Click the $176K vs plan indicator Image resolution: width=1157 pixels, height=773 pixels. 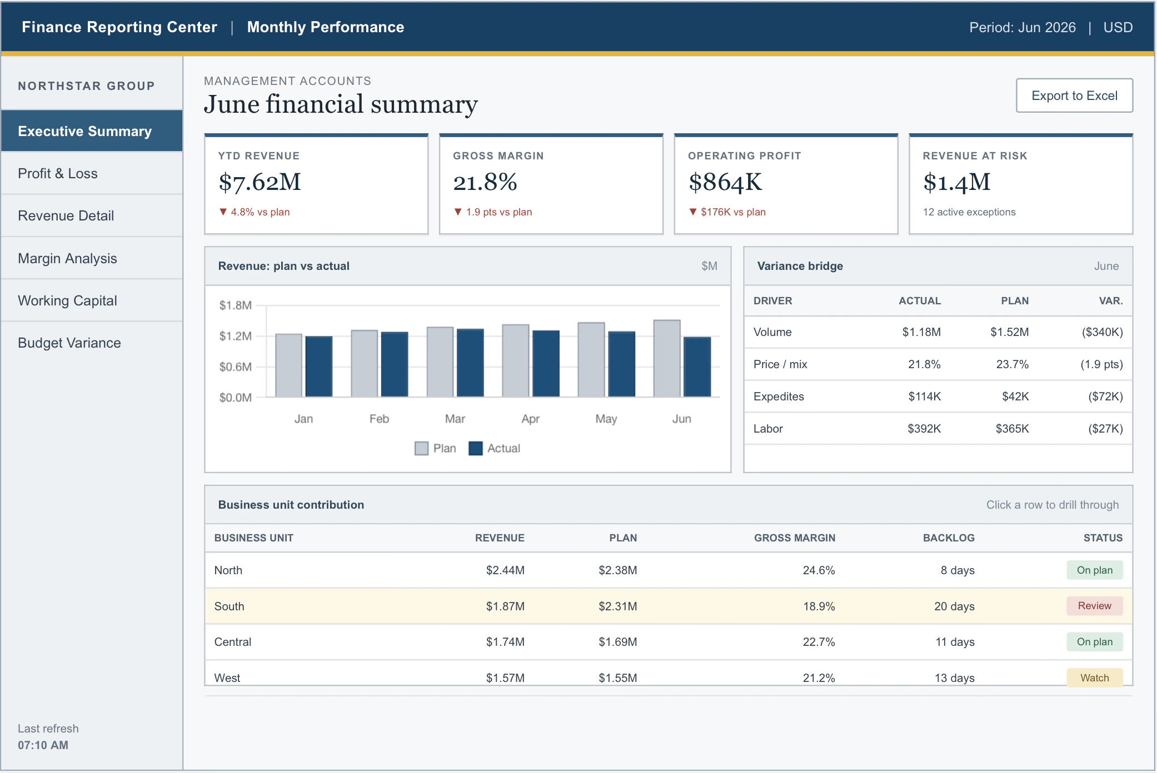pyautogui.click(x=727, y=212)
